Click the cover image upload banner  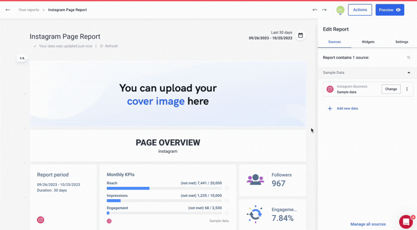click(x=168, y=94)
